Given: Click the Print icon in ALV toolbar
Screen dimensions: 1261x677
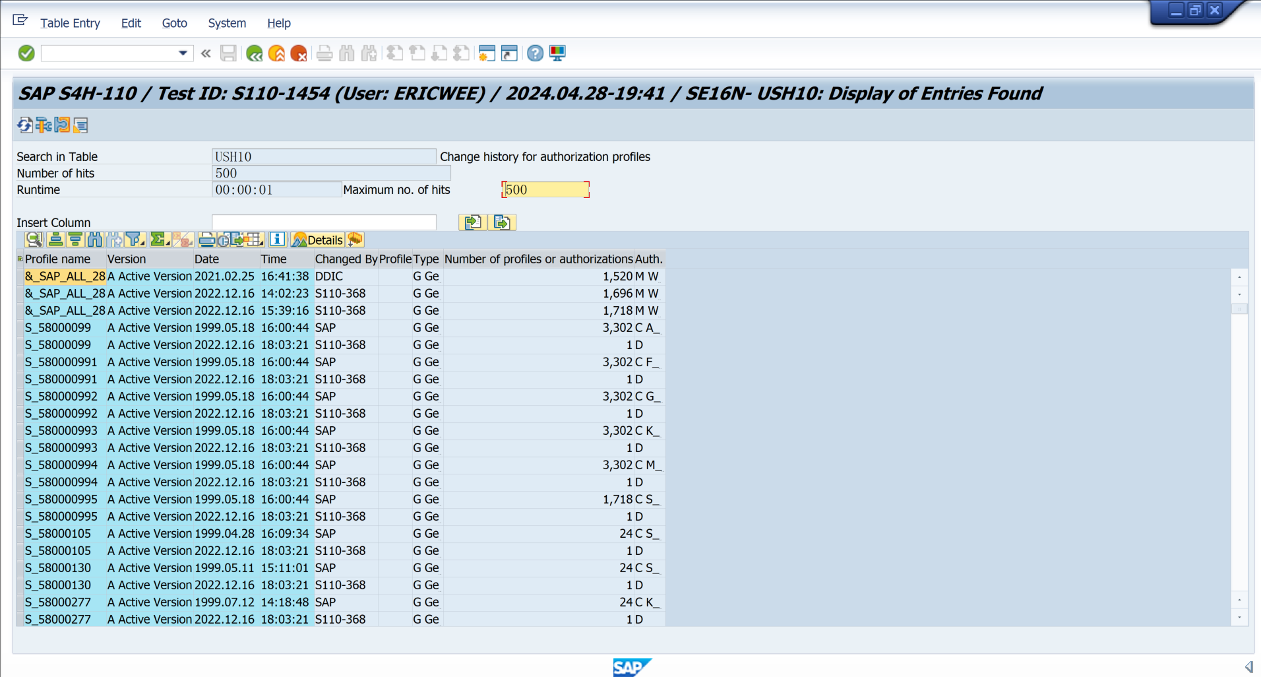Looking at the screenshot, I should tap(206, 240).
